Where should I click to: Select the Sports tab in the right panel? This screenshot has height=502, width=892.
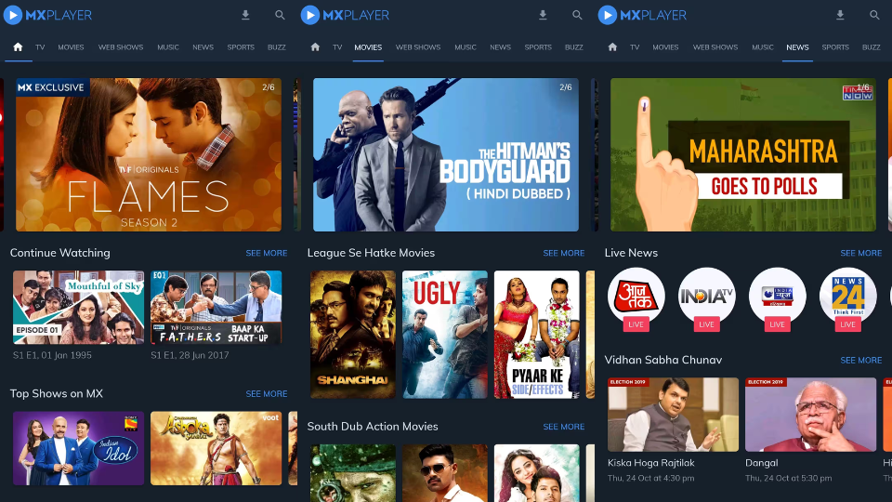click(x=835, y=47)
